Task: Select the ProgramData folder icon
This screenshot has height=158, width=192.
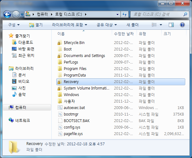Action: [60, 75]
